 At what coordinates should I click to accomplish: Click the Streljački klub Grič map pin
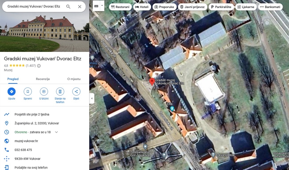click(x=145, y=147)
